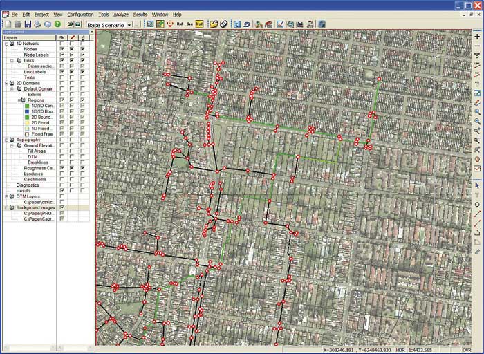Click the Layer Control horizontal scrollbar

pos(29,348)
